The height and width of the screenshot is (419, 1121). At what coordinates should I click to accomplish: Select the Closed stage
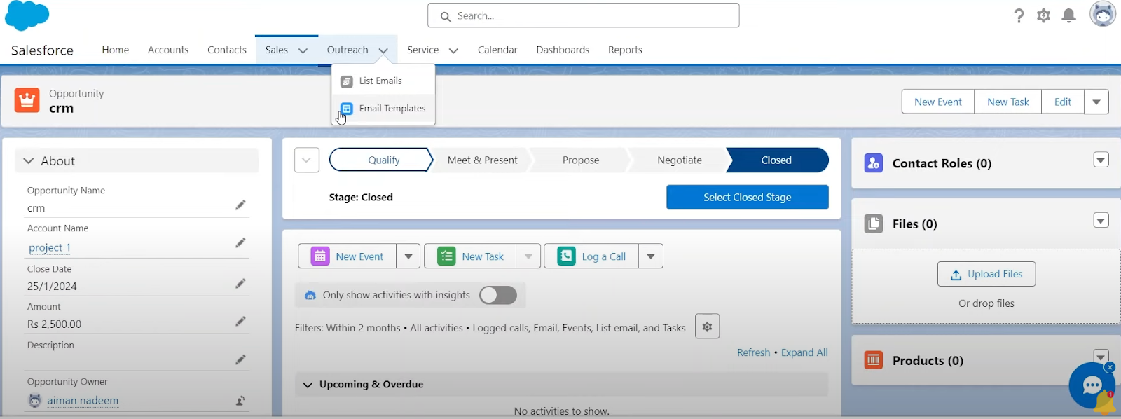pyautogui.click(x=776, y=160)
